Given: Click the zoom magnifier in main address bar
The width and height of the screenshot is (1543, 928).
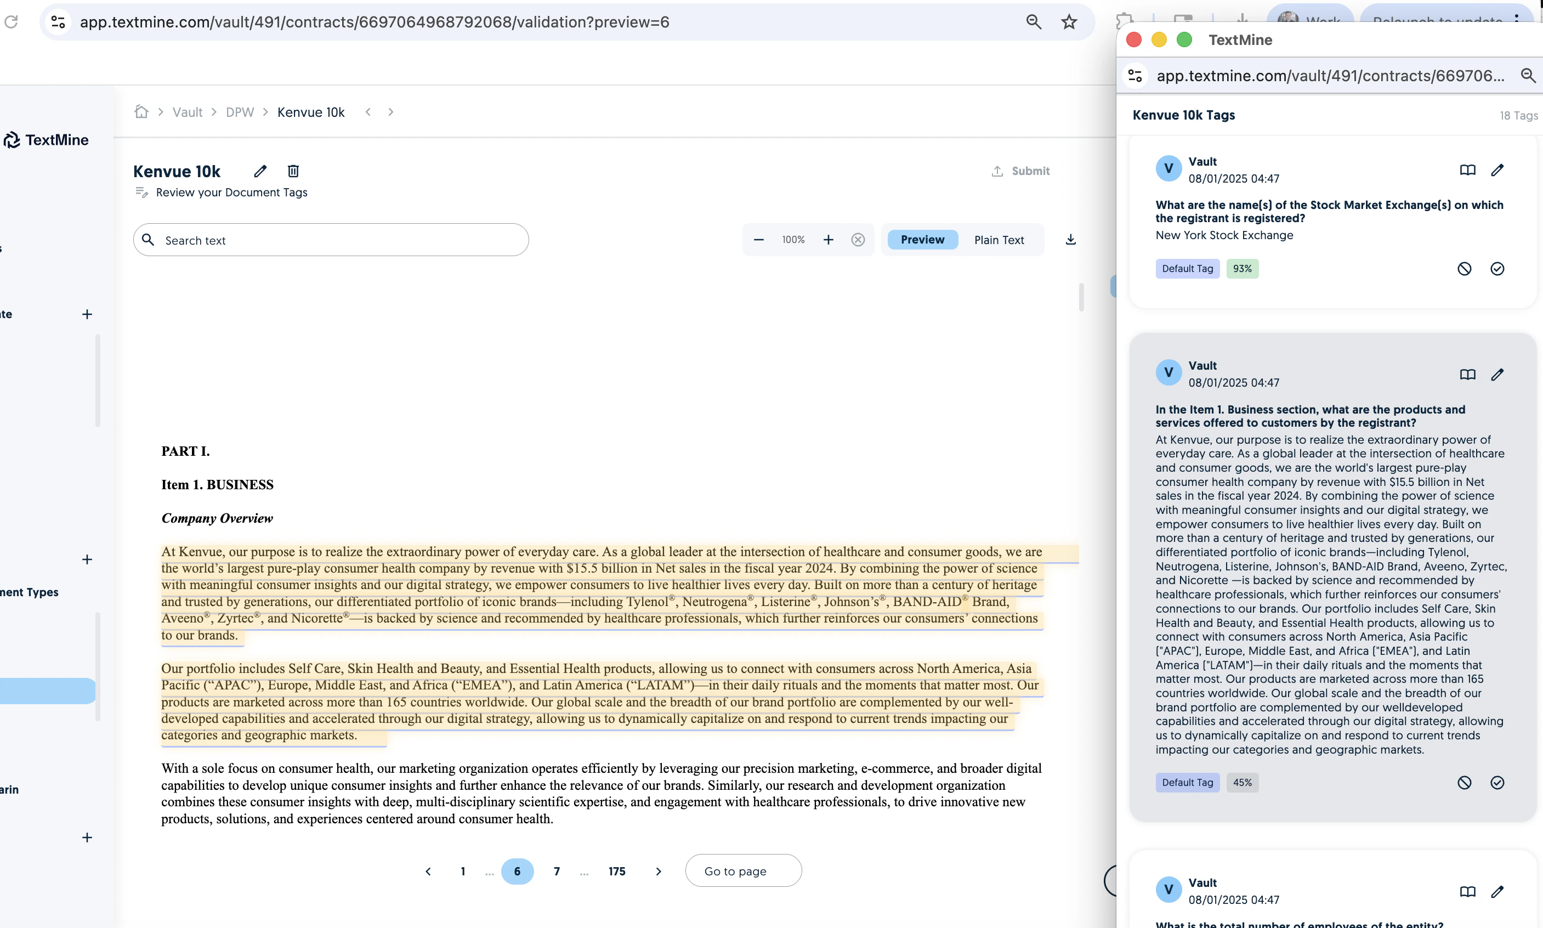Looking at the screenshot, I should pyautogui.click(x=1034, y=22).
